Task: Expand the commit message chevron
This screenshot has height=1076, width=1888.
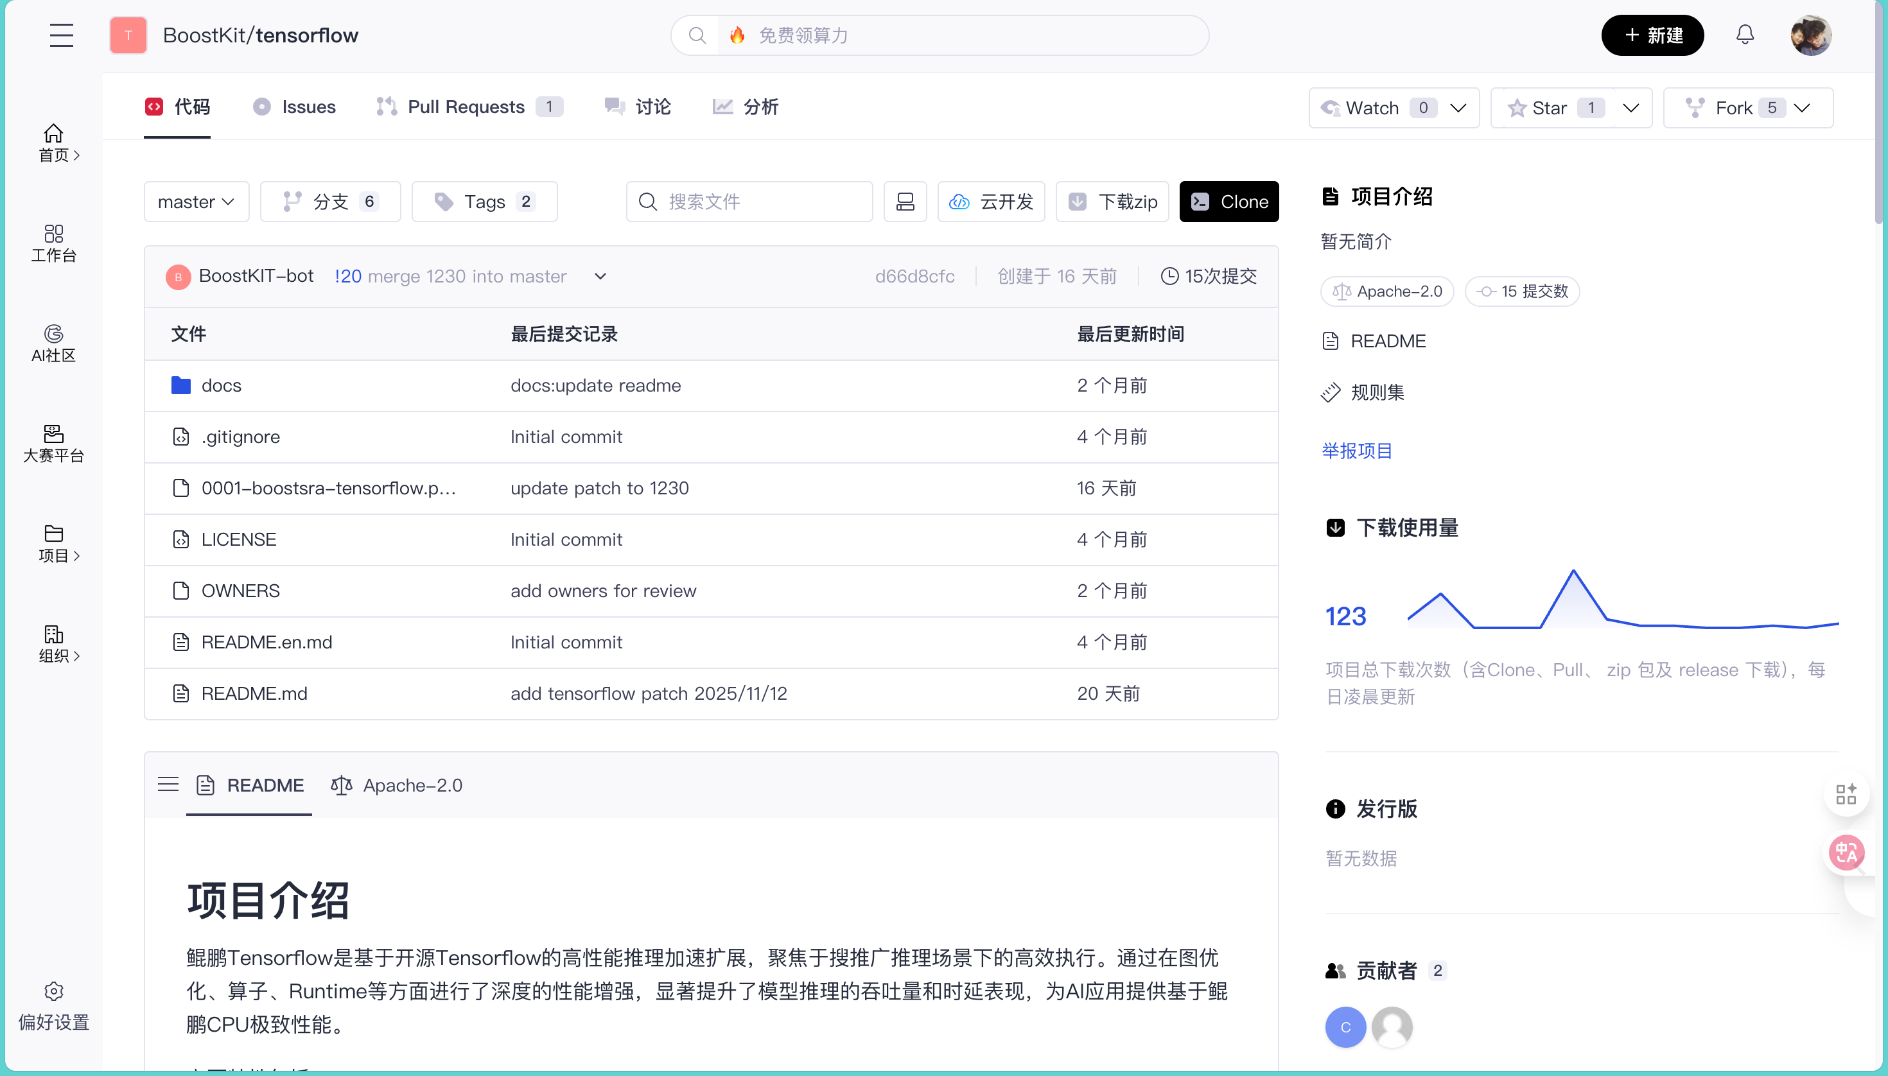Action: click(600, 277)
